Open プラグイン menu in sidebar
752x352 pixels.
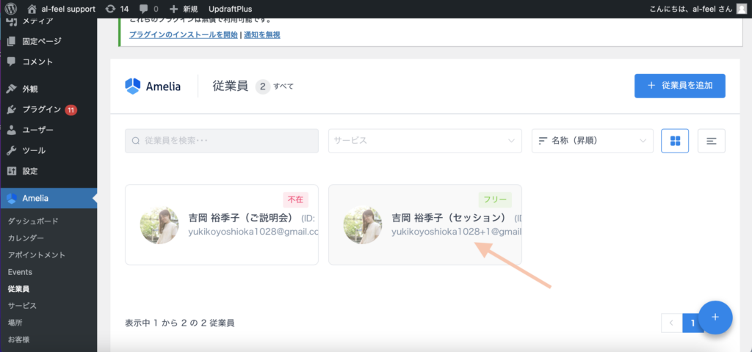click(x=43, y=109)
